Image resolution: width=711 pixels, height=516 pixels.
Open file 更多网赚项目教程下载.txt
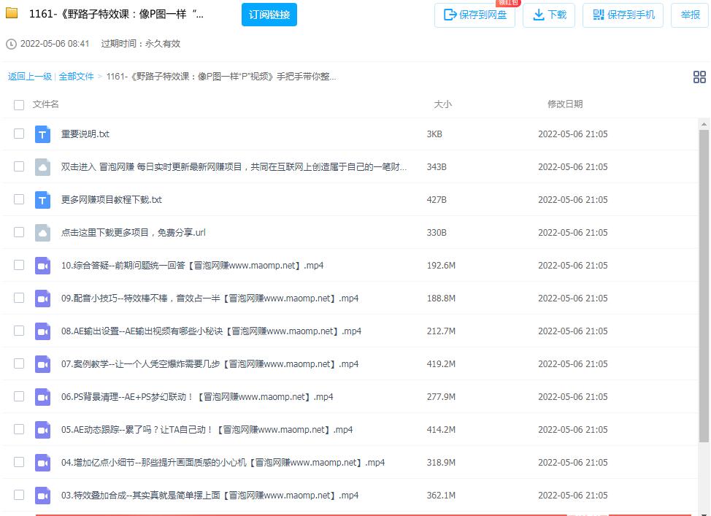click(x=112, y=200)
